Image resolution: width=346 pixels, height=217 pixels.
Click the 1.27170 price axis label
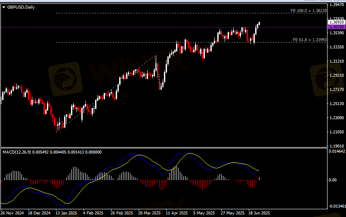[x=336, y=89]
